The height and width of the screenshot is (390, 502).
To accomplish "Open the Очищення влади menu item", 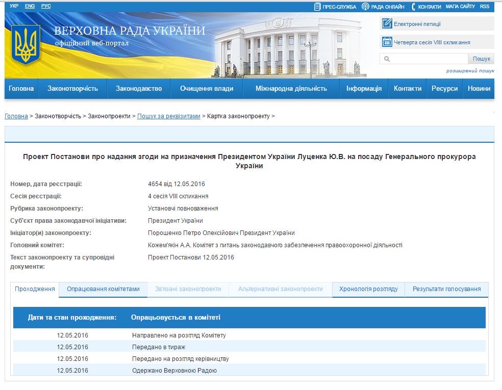I will tap(207, 89).
